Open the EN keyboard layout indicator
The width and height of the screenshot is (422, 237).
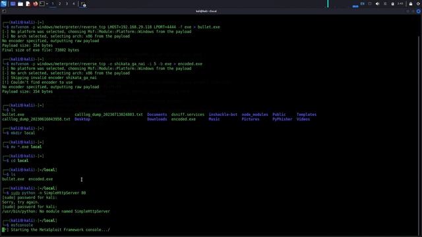[x=363, y=4]
